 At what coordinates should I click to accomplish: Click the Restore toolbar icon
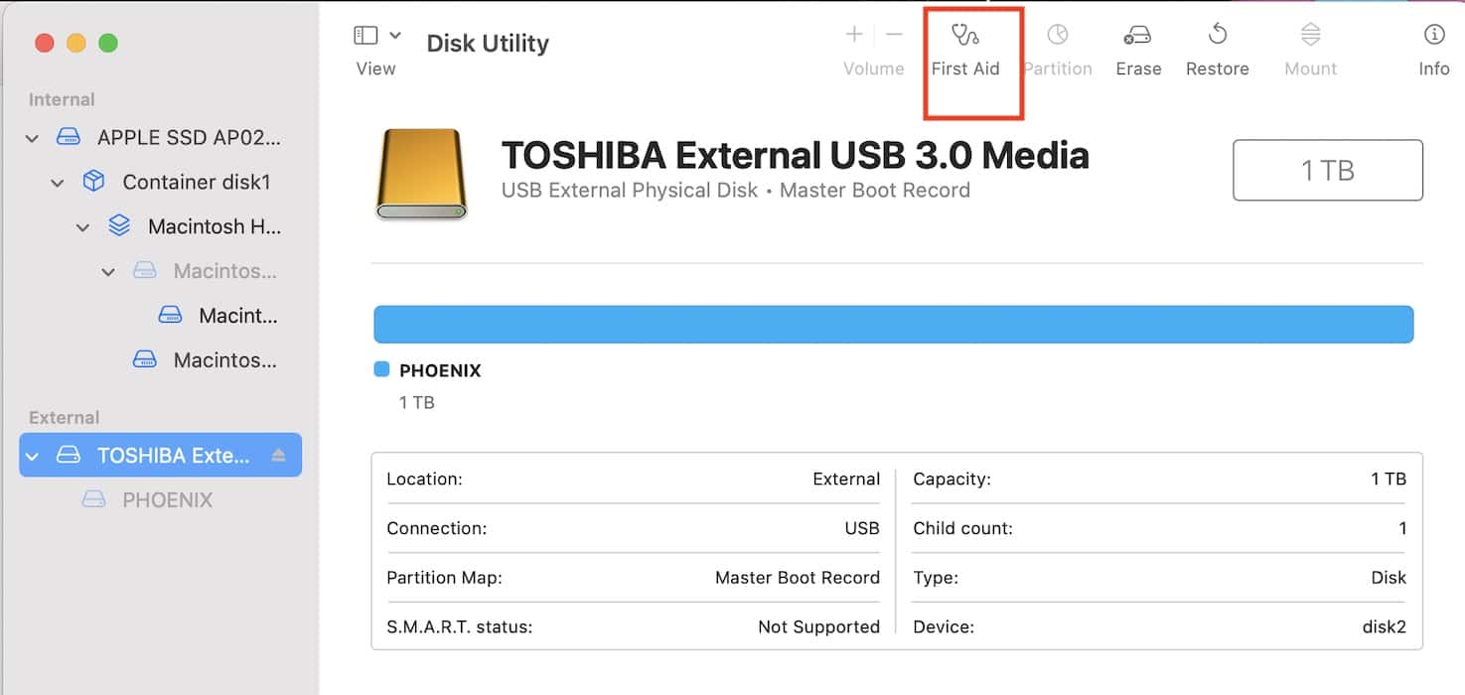(1217, 38)
